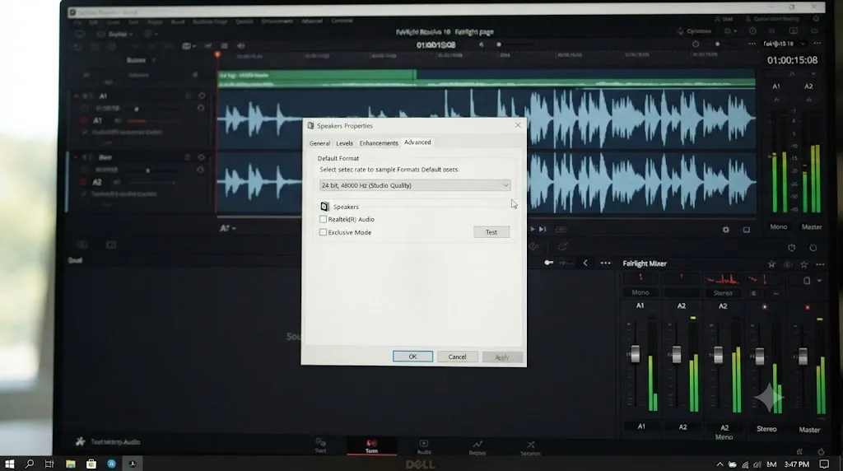The height and width of the screenshot is (471, 843).
Task: Click the monitor view icon beside the gear
Action: [746, 230]
